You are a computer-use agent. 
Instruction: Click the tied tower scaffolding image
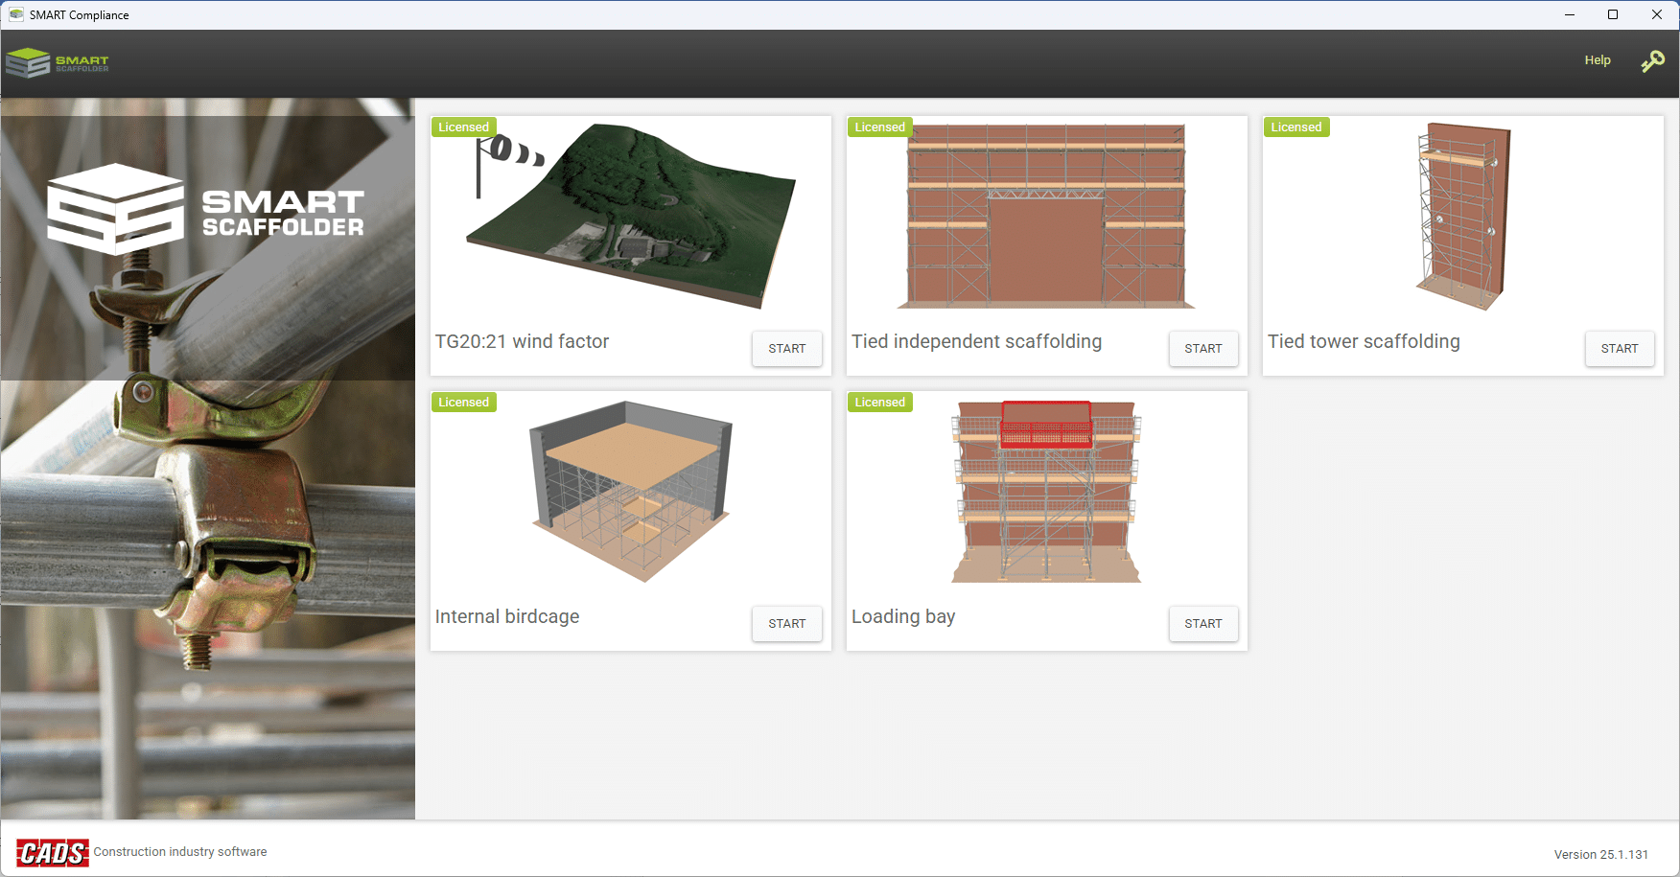tap(1462, 217)
